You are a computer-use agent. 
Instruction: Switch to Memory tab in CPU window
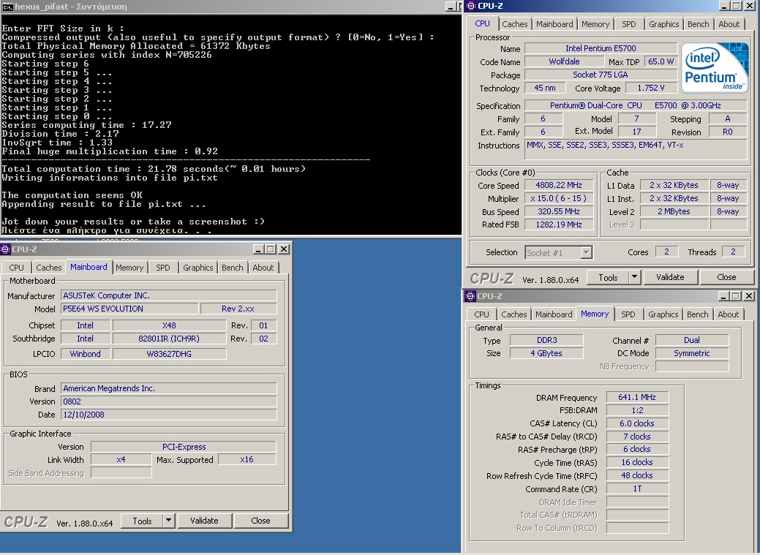click(595, 24)
